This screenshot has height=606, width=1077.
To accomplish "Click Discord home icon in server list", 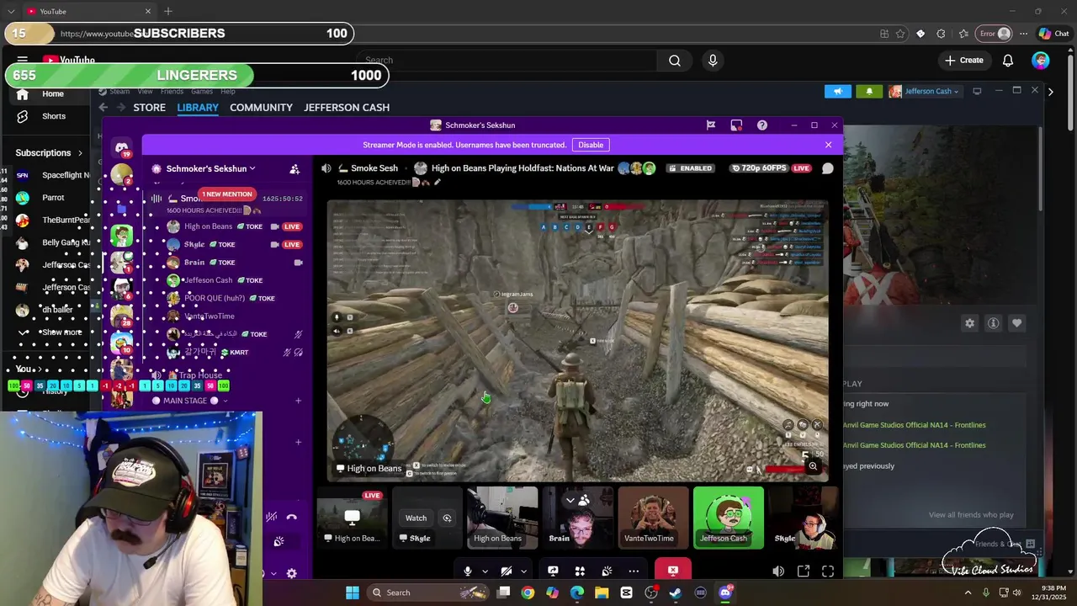I will click(122, 146).
